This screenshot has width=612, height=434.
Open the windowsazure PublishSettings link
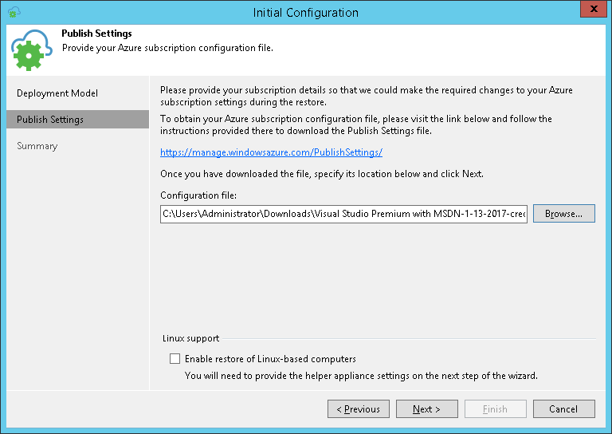click(x=271, y=152)
